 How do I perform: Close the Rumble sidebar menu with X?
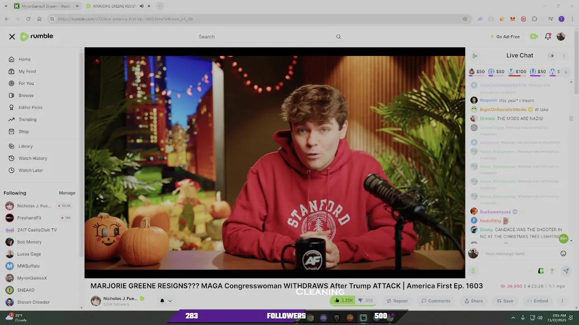(12, 37)
